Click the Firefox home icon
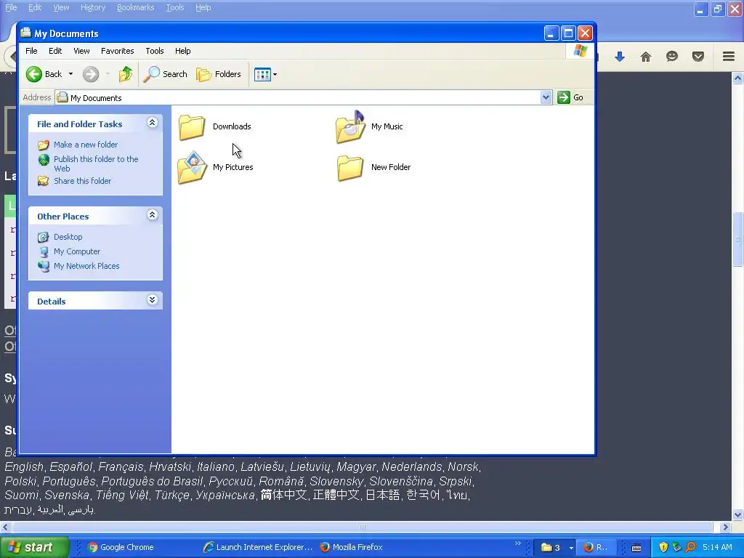This screenshot has height=558, width=744. coord(646,57)
